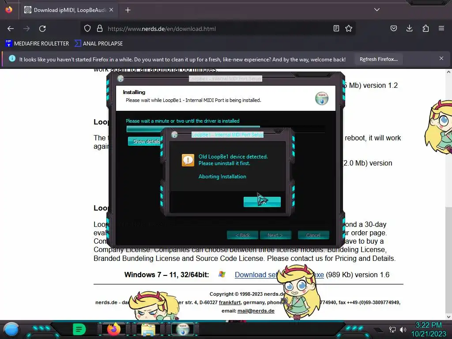Confirm the Old LoopBe1 device dialog button
The width and height of the screenshot is (452, 339).
pos(262,202)
